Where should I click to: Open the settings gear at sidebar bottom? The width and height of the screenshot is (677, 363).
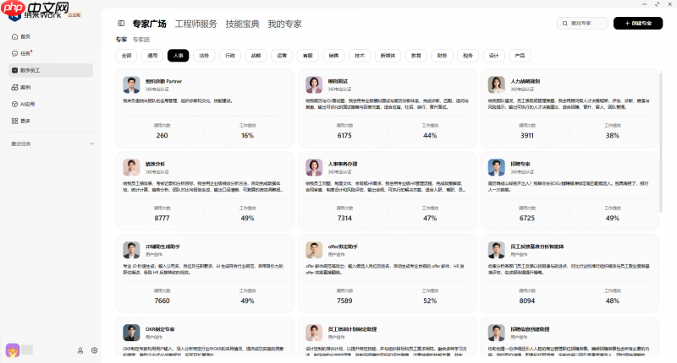[95, 350]
